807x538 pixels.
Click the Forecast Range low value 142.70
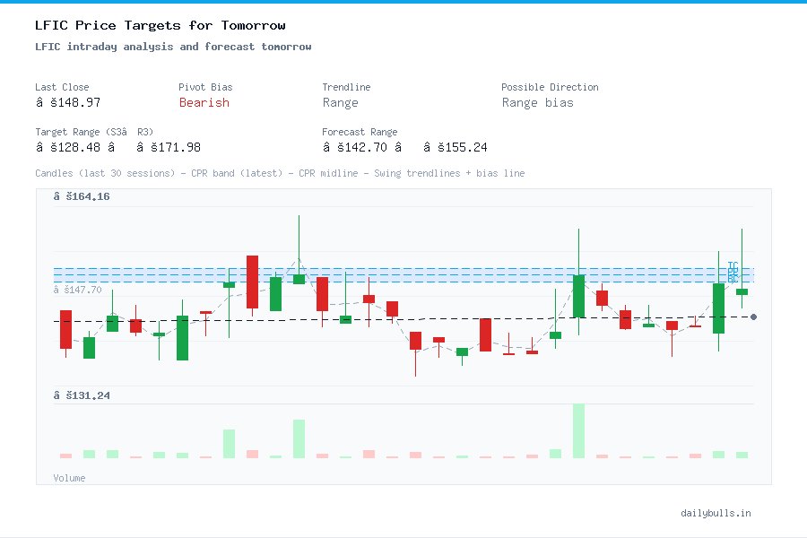[x=354, y=147]
